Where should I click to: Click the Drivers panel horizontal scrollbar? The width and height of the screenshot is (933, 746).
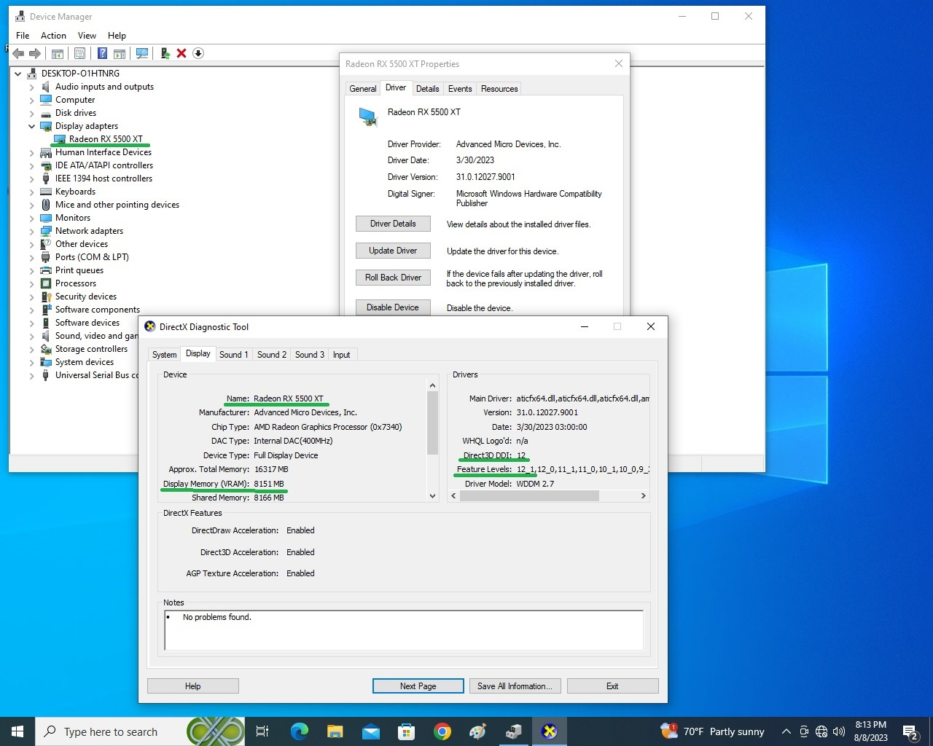529,496
